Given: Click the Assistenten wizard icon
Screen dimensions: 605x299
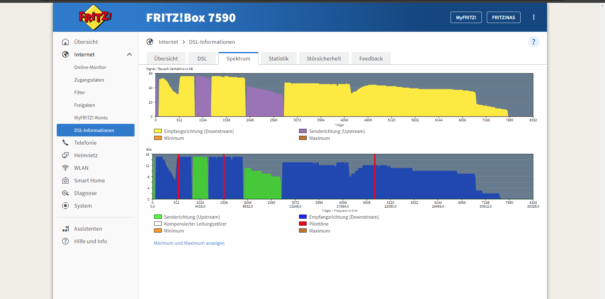Looking at the screenshot, I should (66, 229).
